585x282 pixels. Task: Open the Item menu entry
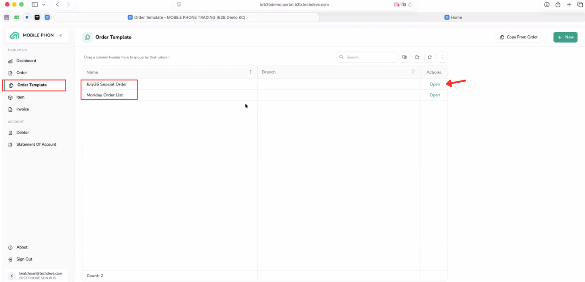pyautogui.click(x=21, y=97)
